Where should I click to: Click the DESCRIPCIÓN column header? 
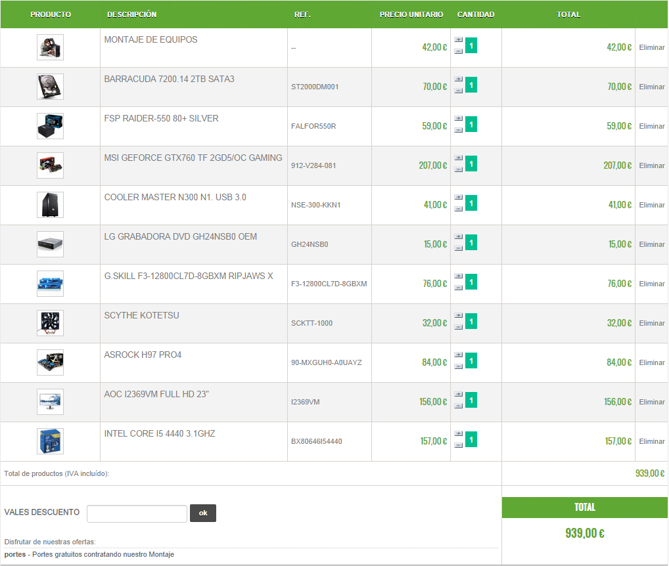click(x=132, y=14)
